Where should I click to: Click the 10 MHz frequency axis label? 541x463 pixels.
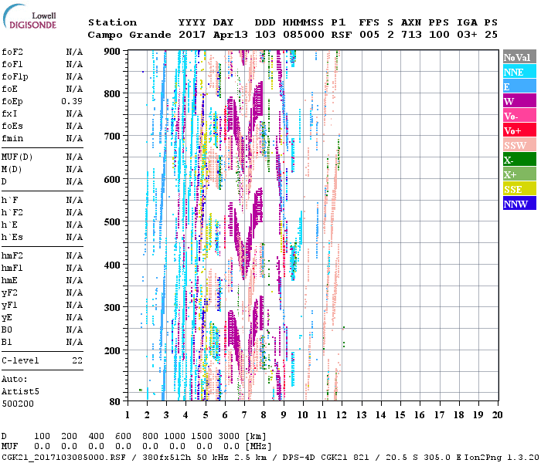(303, 415)
